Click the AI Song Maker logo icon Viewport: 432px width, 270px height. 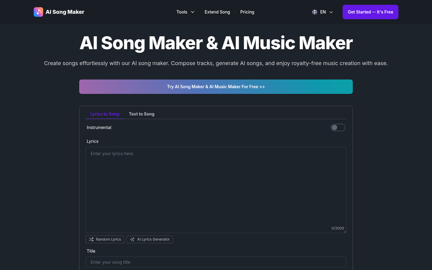[38, 12]
